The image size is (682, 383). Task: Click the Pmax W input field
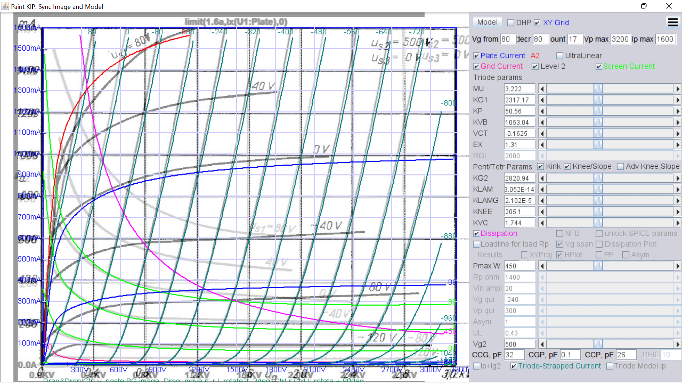tap(520, 266)
